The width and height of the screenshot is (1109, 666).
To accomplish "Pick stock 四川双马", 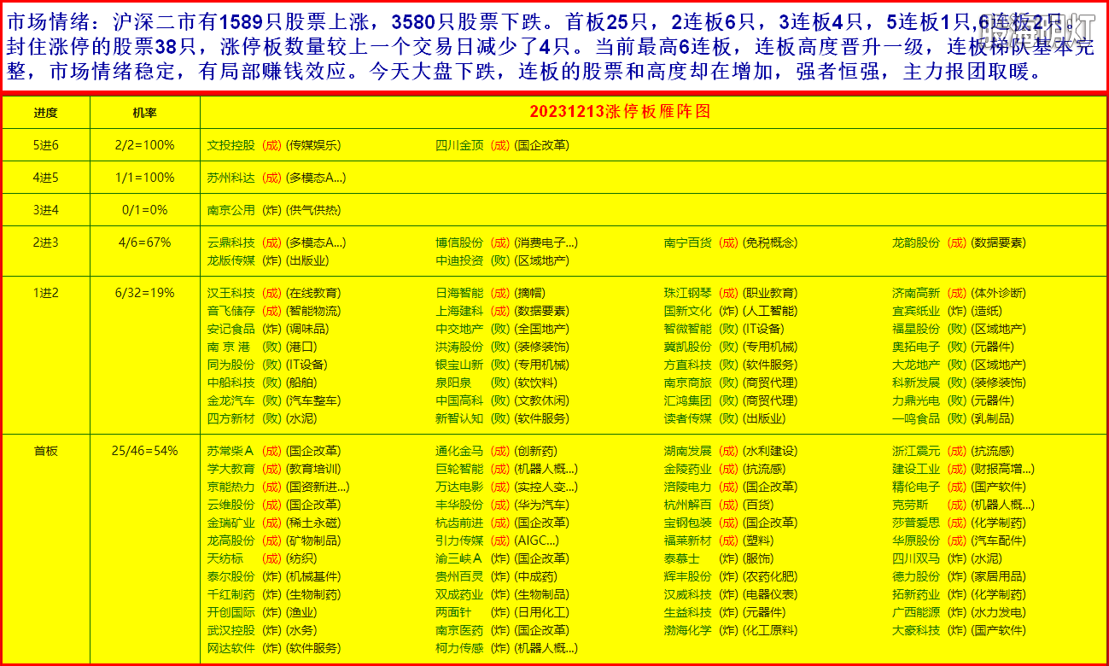I will (x=916, y=558).
